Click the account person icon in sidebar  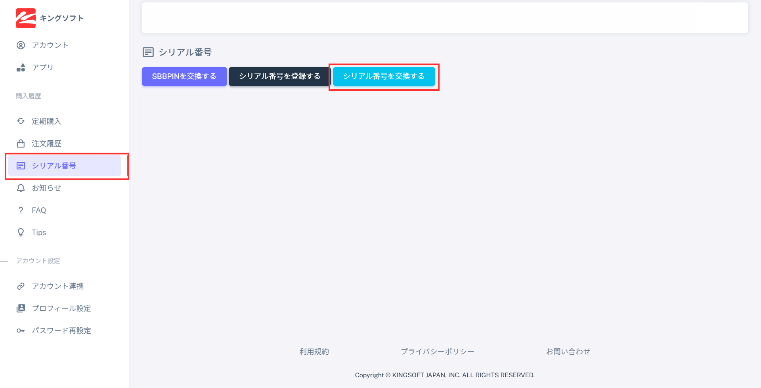(x=21, y=45)
